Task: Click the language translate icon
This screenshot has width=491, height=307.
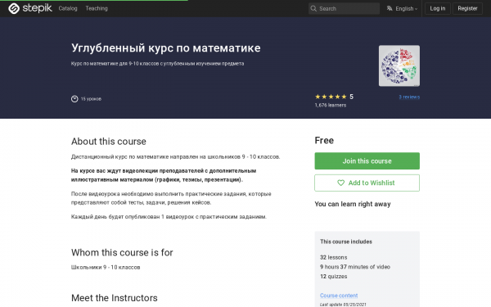Action: point(390,8)
